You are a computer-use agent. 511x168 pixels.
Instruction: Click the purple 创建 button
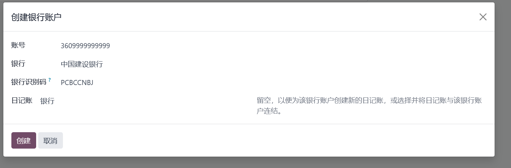24,140
